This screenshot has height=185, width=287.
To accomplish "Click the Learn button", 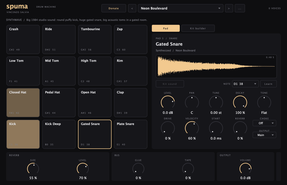I will click(268, 84).
